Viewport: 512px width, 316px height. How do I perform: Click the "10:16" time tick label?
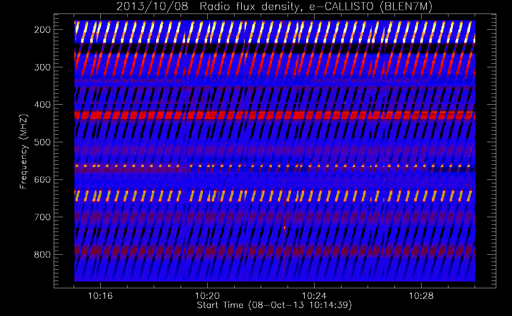100,296
